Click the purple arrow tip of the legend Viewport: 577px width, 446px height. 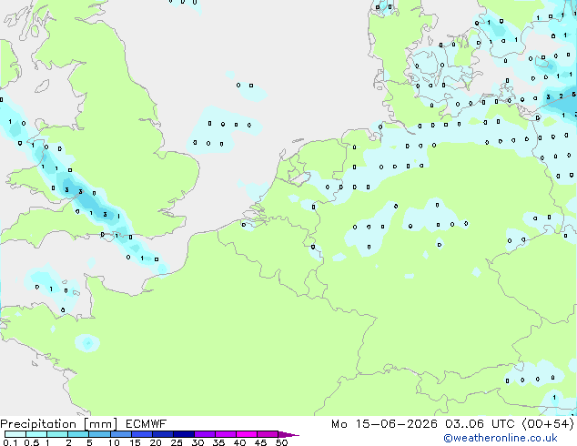[x=288, y=434]
